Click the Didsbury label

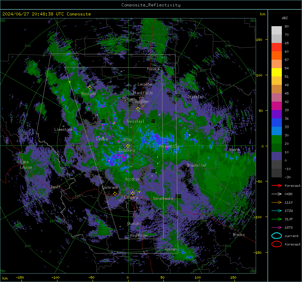click(127, 150)
